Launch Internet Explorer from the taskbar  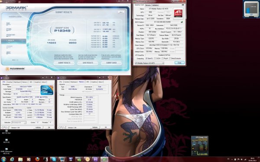[12, 159]
